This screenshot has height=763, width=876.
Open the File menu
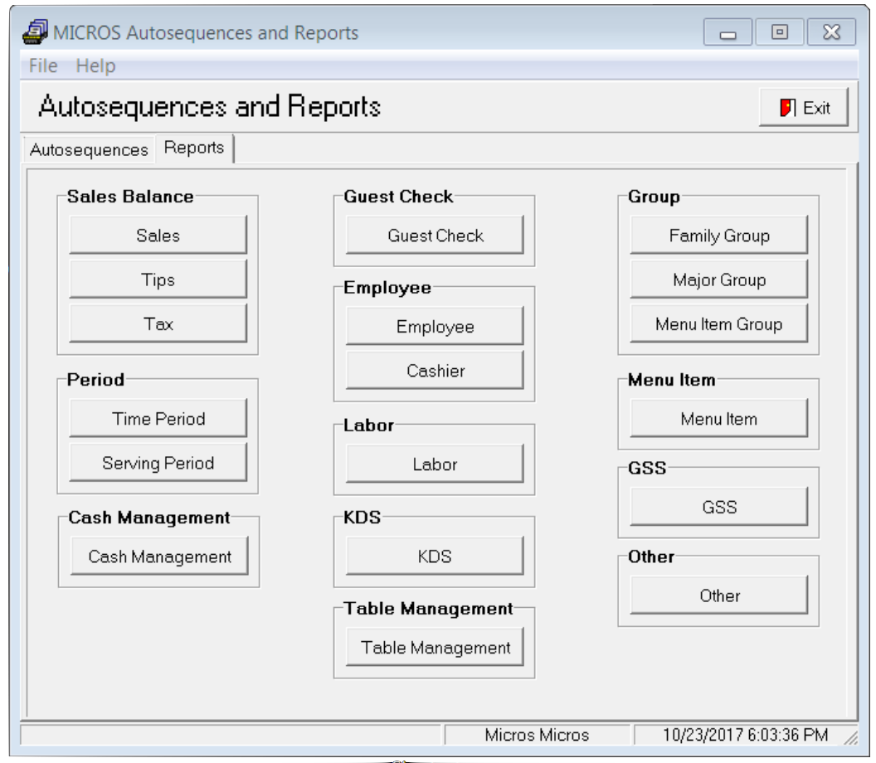pos(43,66)
